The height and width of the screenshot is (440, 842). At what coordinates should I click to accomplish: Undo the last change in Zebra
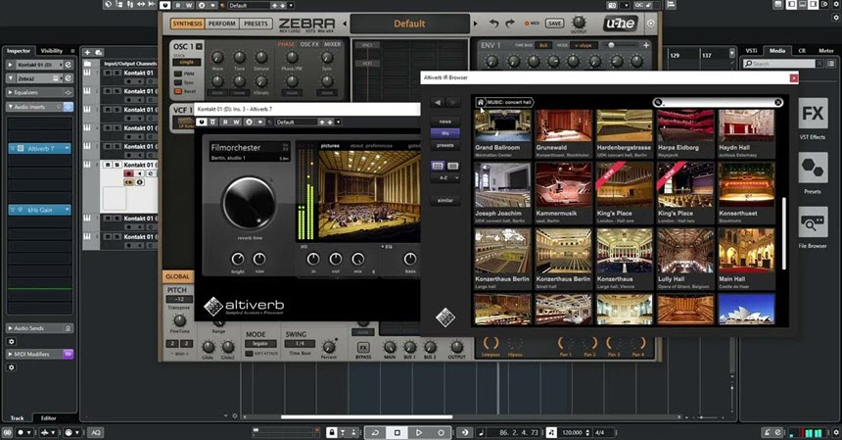pyautogui.click(x=494, y=24)
